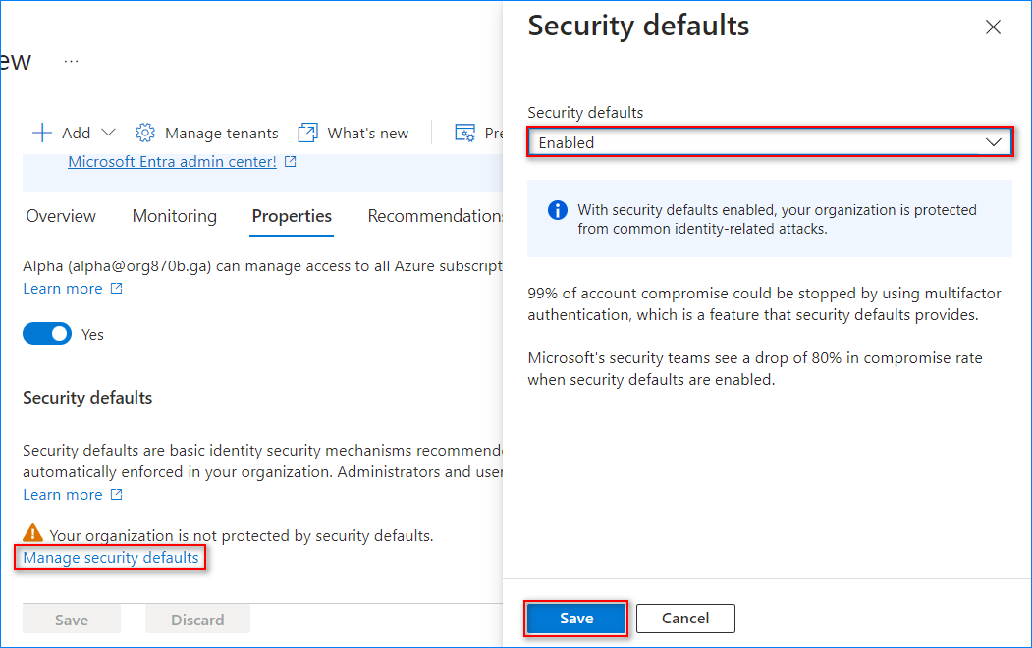This screenshot has width=1032, height=648.
Task: Click the greyed Save button on Properties
Action: click(x=72, y=620)
